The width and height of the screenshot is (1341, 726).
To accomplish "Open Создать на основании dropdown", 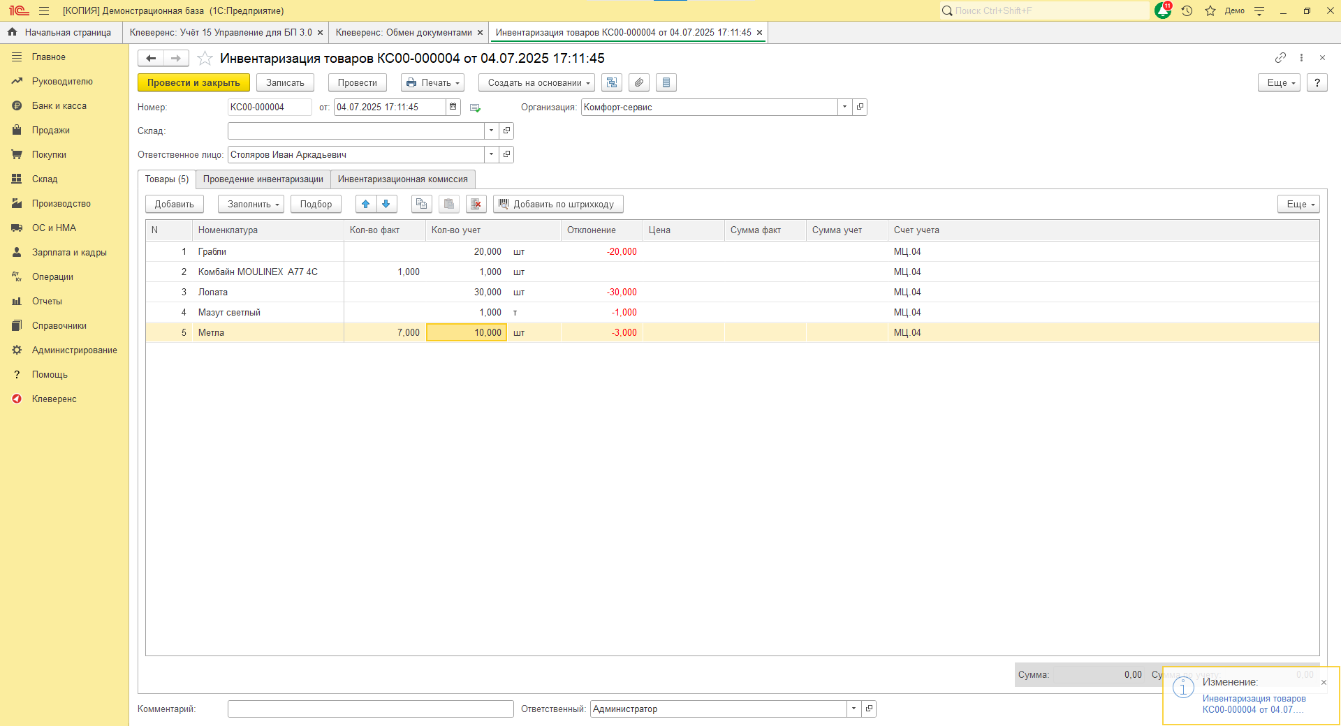I will 536,82.
